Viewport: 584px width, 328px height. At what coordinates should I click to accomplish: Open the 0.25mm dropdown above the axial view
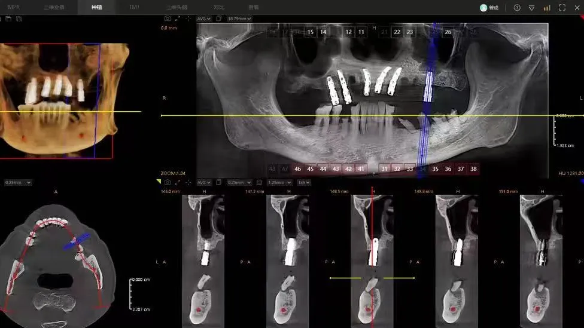(x=18, y=183)
